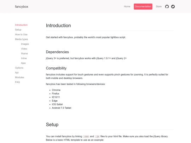Open the GitHub icon link
Viewport: 191px width, 143px height.
pyautogui.click(x=167, y=7)
